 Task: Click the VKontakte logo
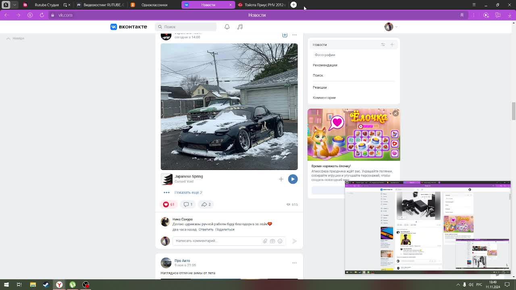tap(129, 27)
